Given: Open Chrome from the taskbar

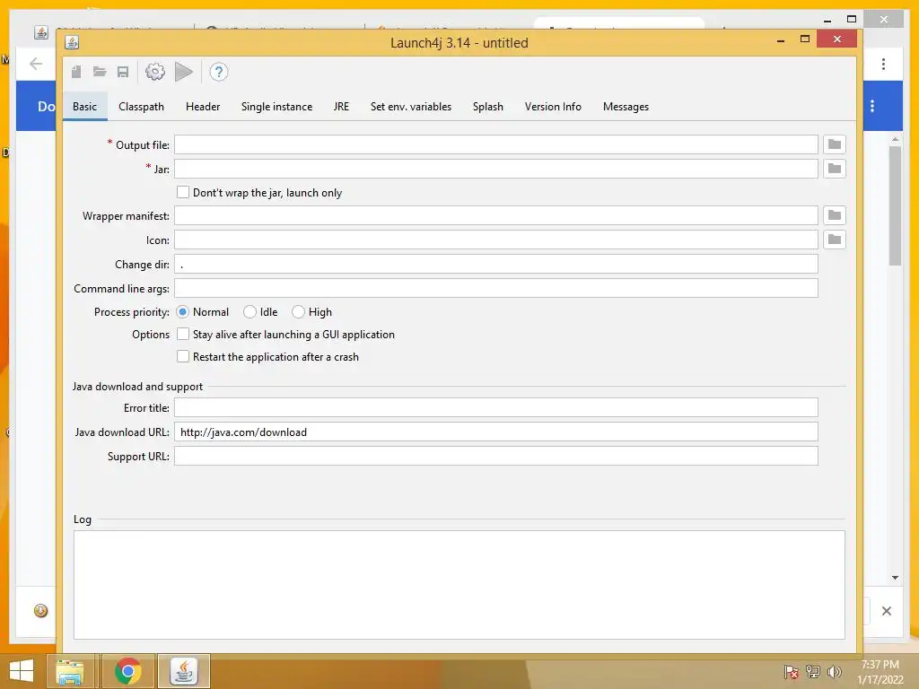Looking at the screenshot, I should (x=127, y=671).
